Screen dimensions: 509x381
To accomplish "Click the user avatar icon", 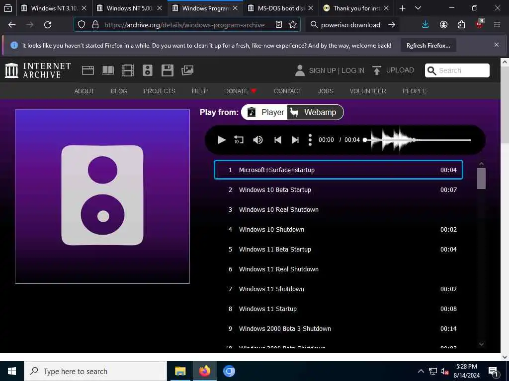I will [x=300, y=70].
